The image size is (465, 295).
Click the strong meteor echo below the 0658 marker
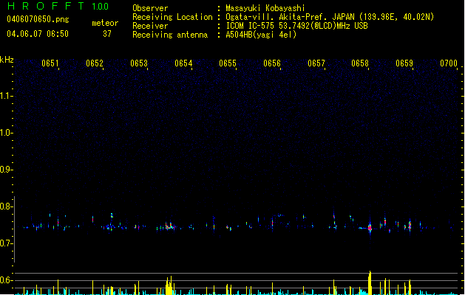tap(370, 228)
